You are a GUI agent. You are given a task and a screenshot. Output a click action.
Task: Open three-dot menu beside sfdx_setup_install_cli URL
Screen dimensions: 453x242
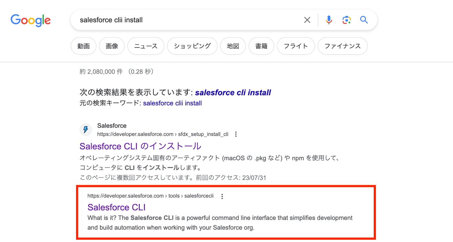(x=236, y=134)
